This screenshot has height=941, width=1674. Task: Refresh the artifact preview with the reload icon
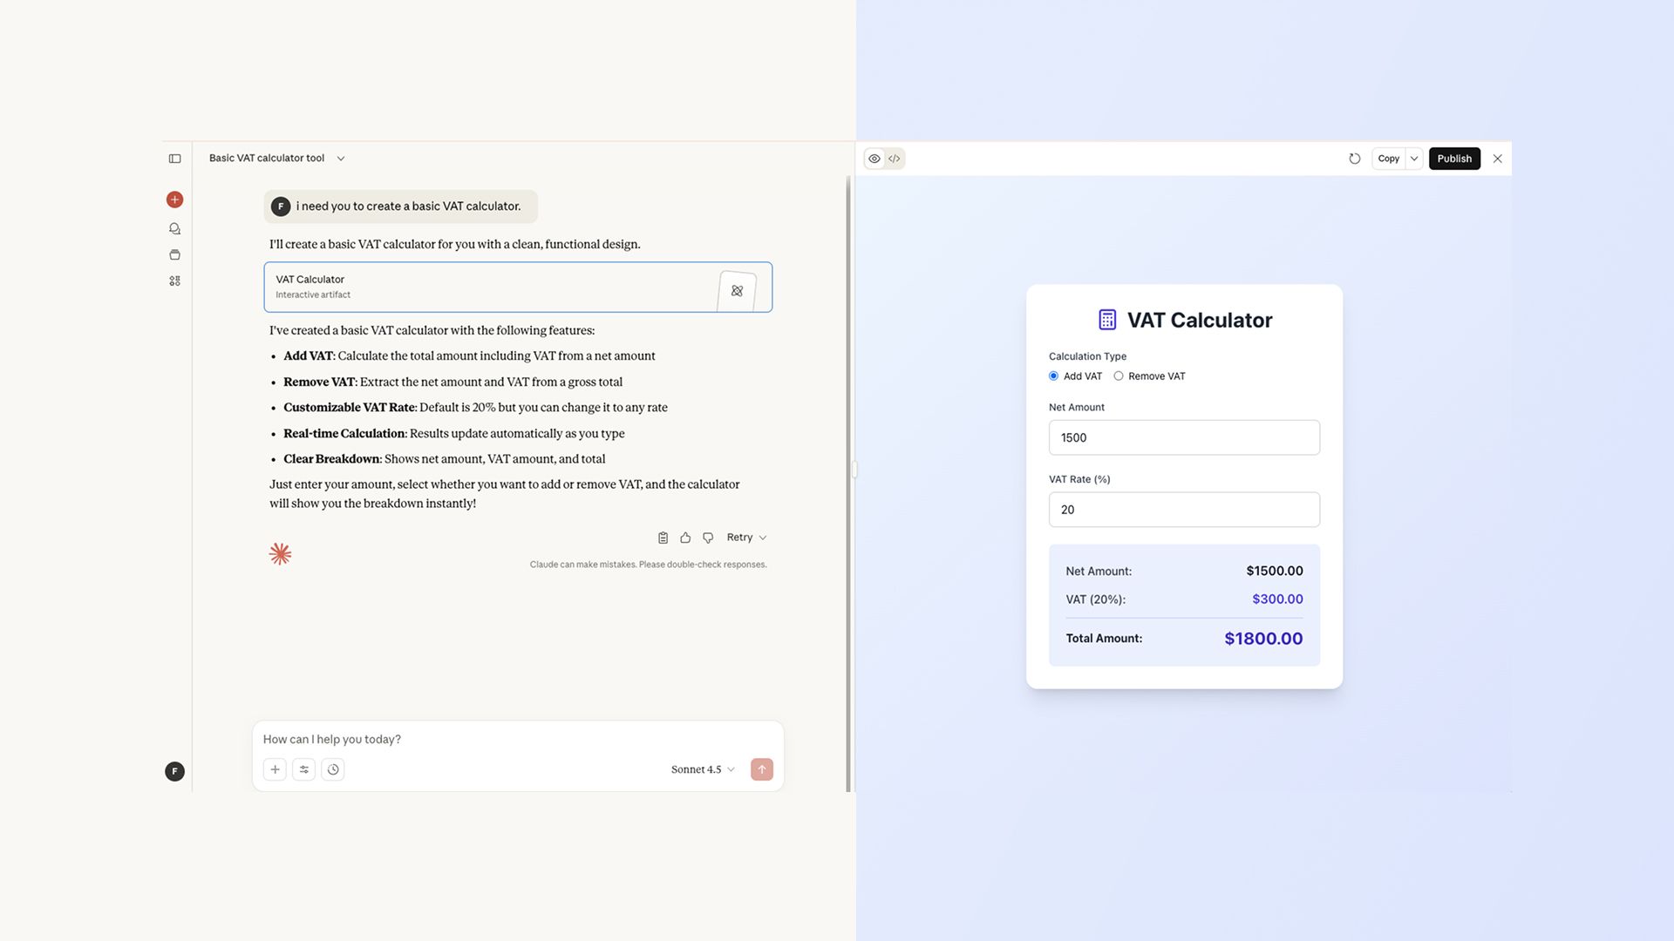pos(1354,158)
